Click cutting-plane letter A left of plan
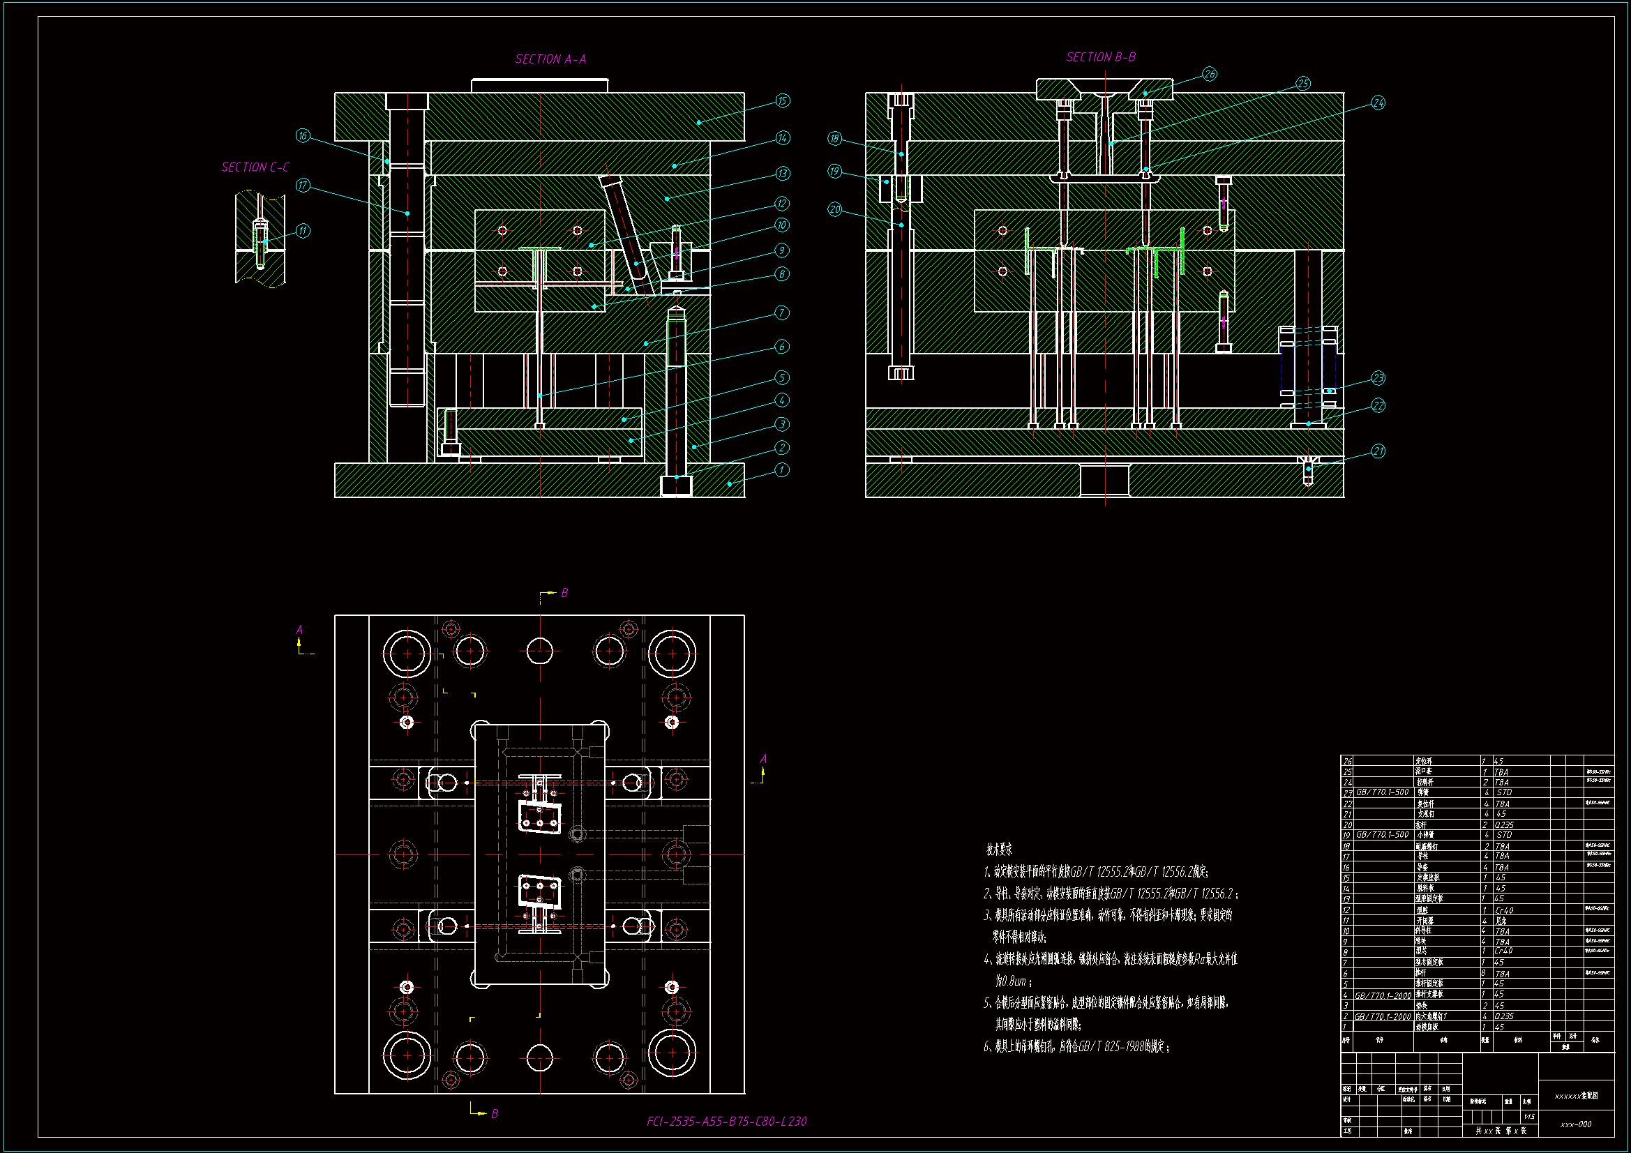The width and height of the screenshot is (1631, 1153). coord(299,630)
